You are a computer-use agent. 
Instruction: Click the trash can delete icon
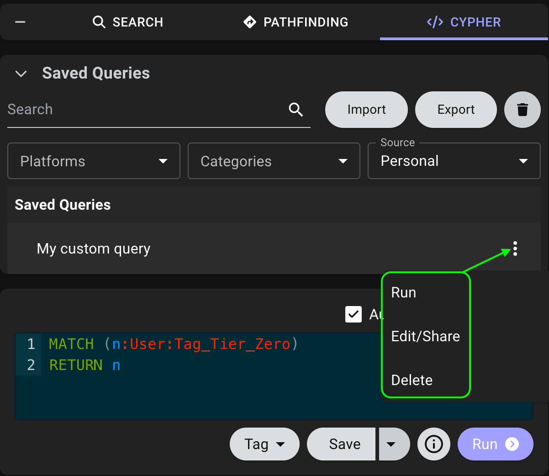point(523,110)
